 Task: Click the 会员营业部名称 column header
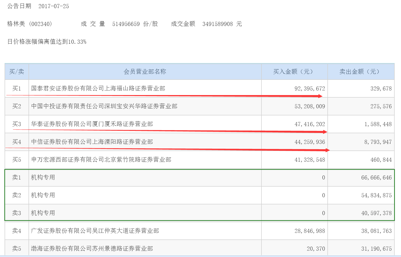[x=145, y=72]
